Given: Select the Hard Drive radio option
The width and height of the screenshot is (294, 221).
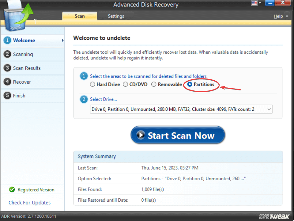Looking at the screenshot, I should 92,84.
